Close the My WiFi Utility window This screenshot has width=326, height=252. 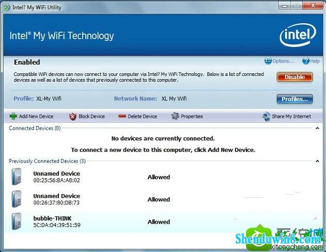click(x=313, y=6)
